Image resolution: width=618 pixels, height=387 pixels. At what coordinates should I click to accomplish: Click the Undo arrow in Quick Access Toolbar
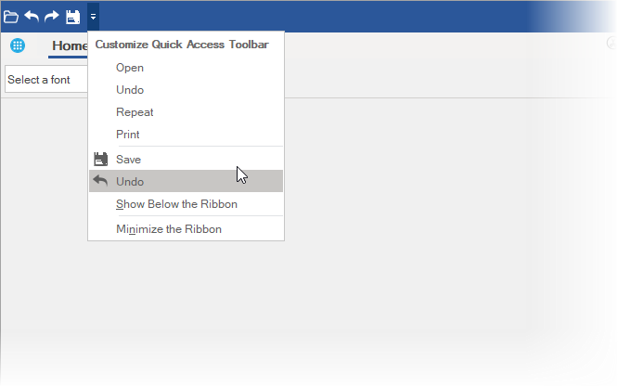32,17
